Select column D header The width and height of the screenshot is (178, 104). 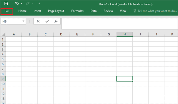61,34
